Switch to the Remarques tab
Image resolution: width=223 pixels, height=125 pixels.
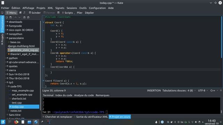coord(102,95)
